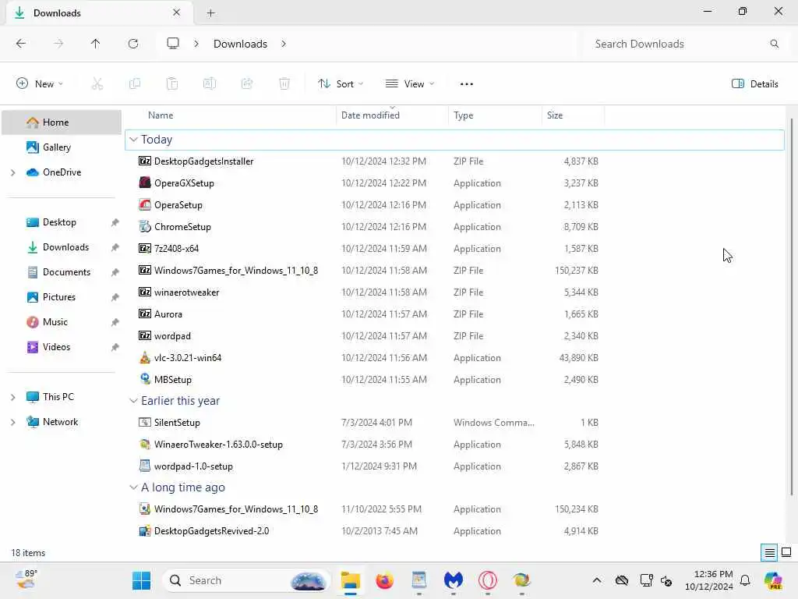This screenshot has height=599, width=798.
Task: Switch to details list view icon
Action: pos(769,552)
